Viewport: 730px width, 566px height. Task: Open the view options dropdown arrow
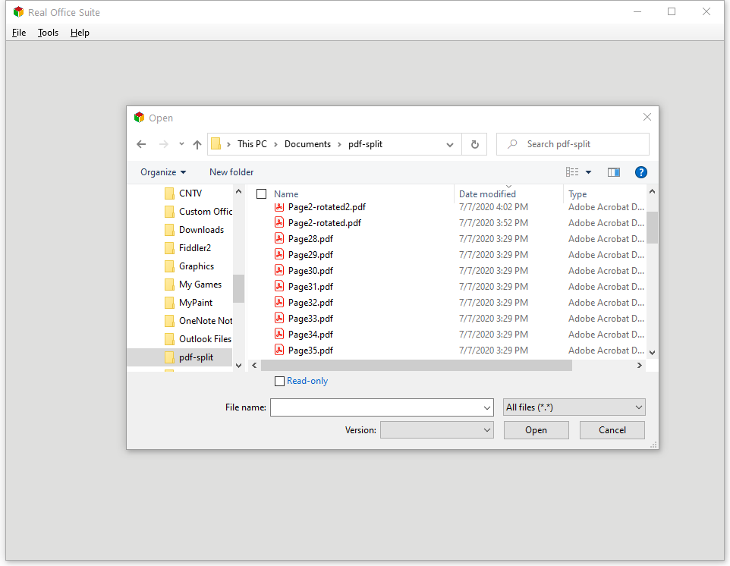[588, 172]
